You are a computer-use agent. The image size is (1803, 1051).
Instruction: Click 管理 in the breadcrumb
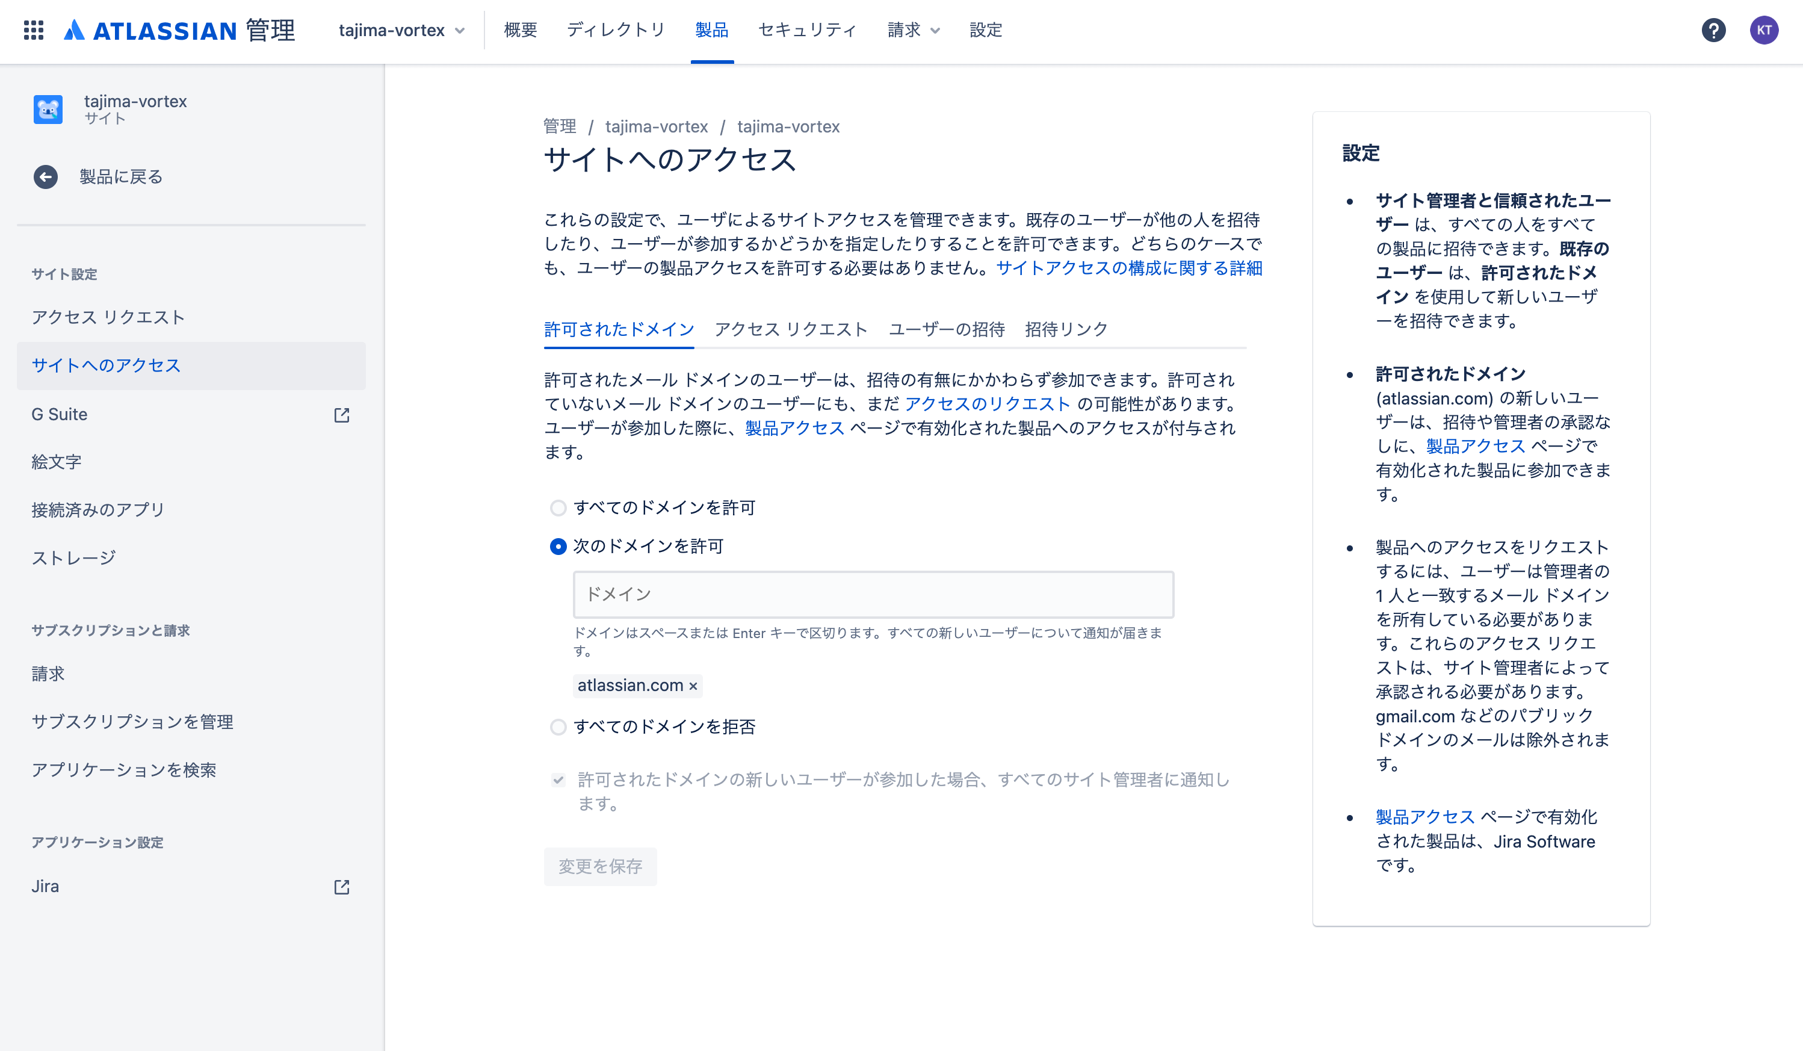tap(560, 126)
